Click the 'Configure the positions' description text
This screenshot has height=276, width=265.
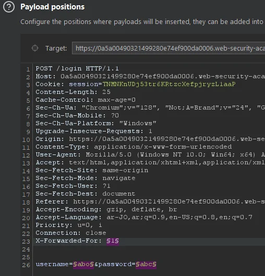coord(142,22)
